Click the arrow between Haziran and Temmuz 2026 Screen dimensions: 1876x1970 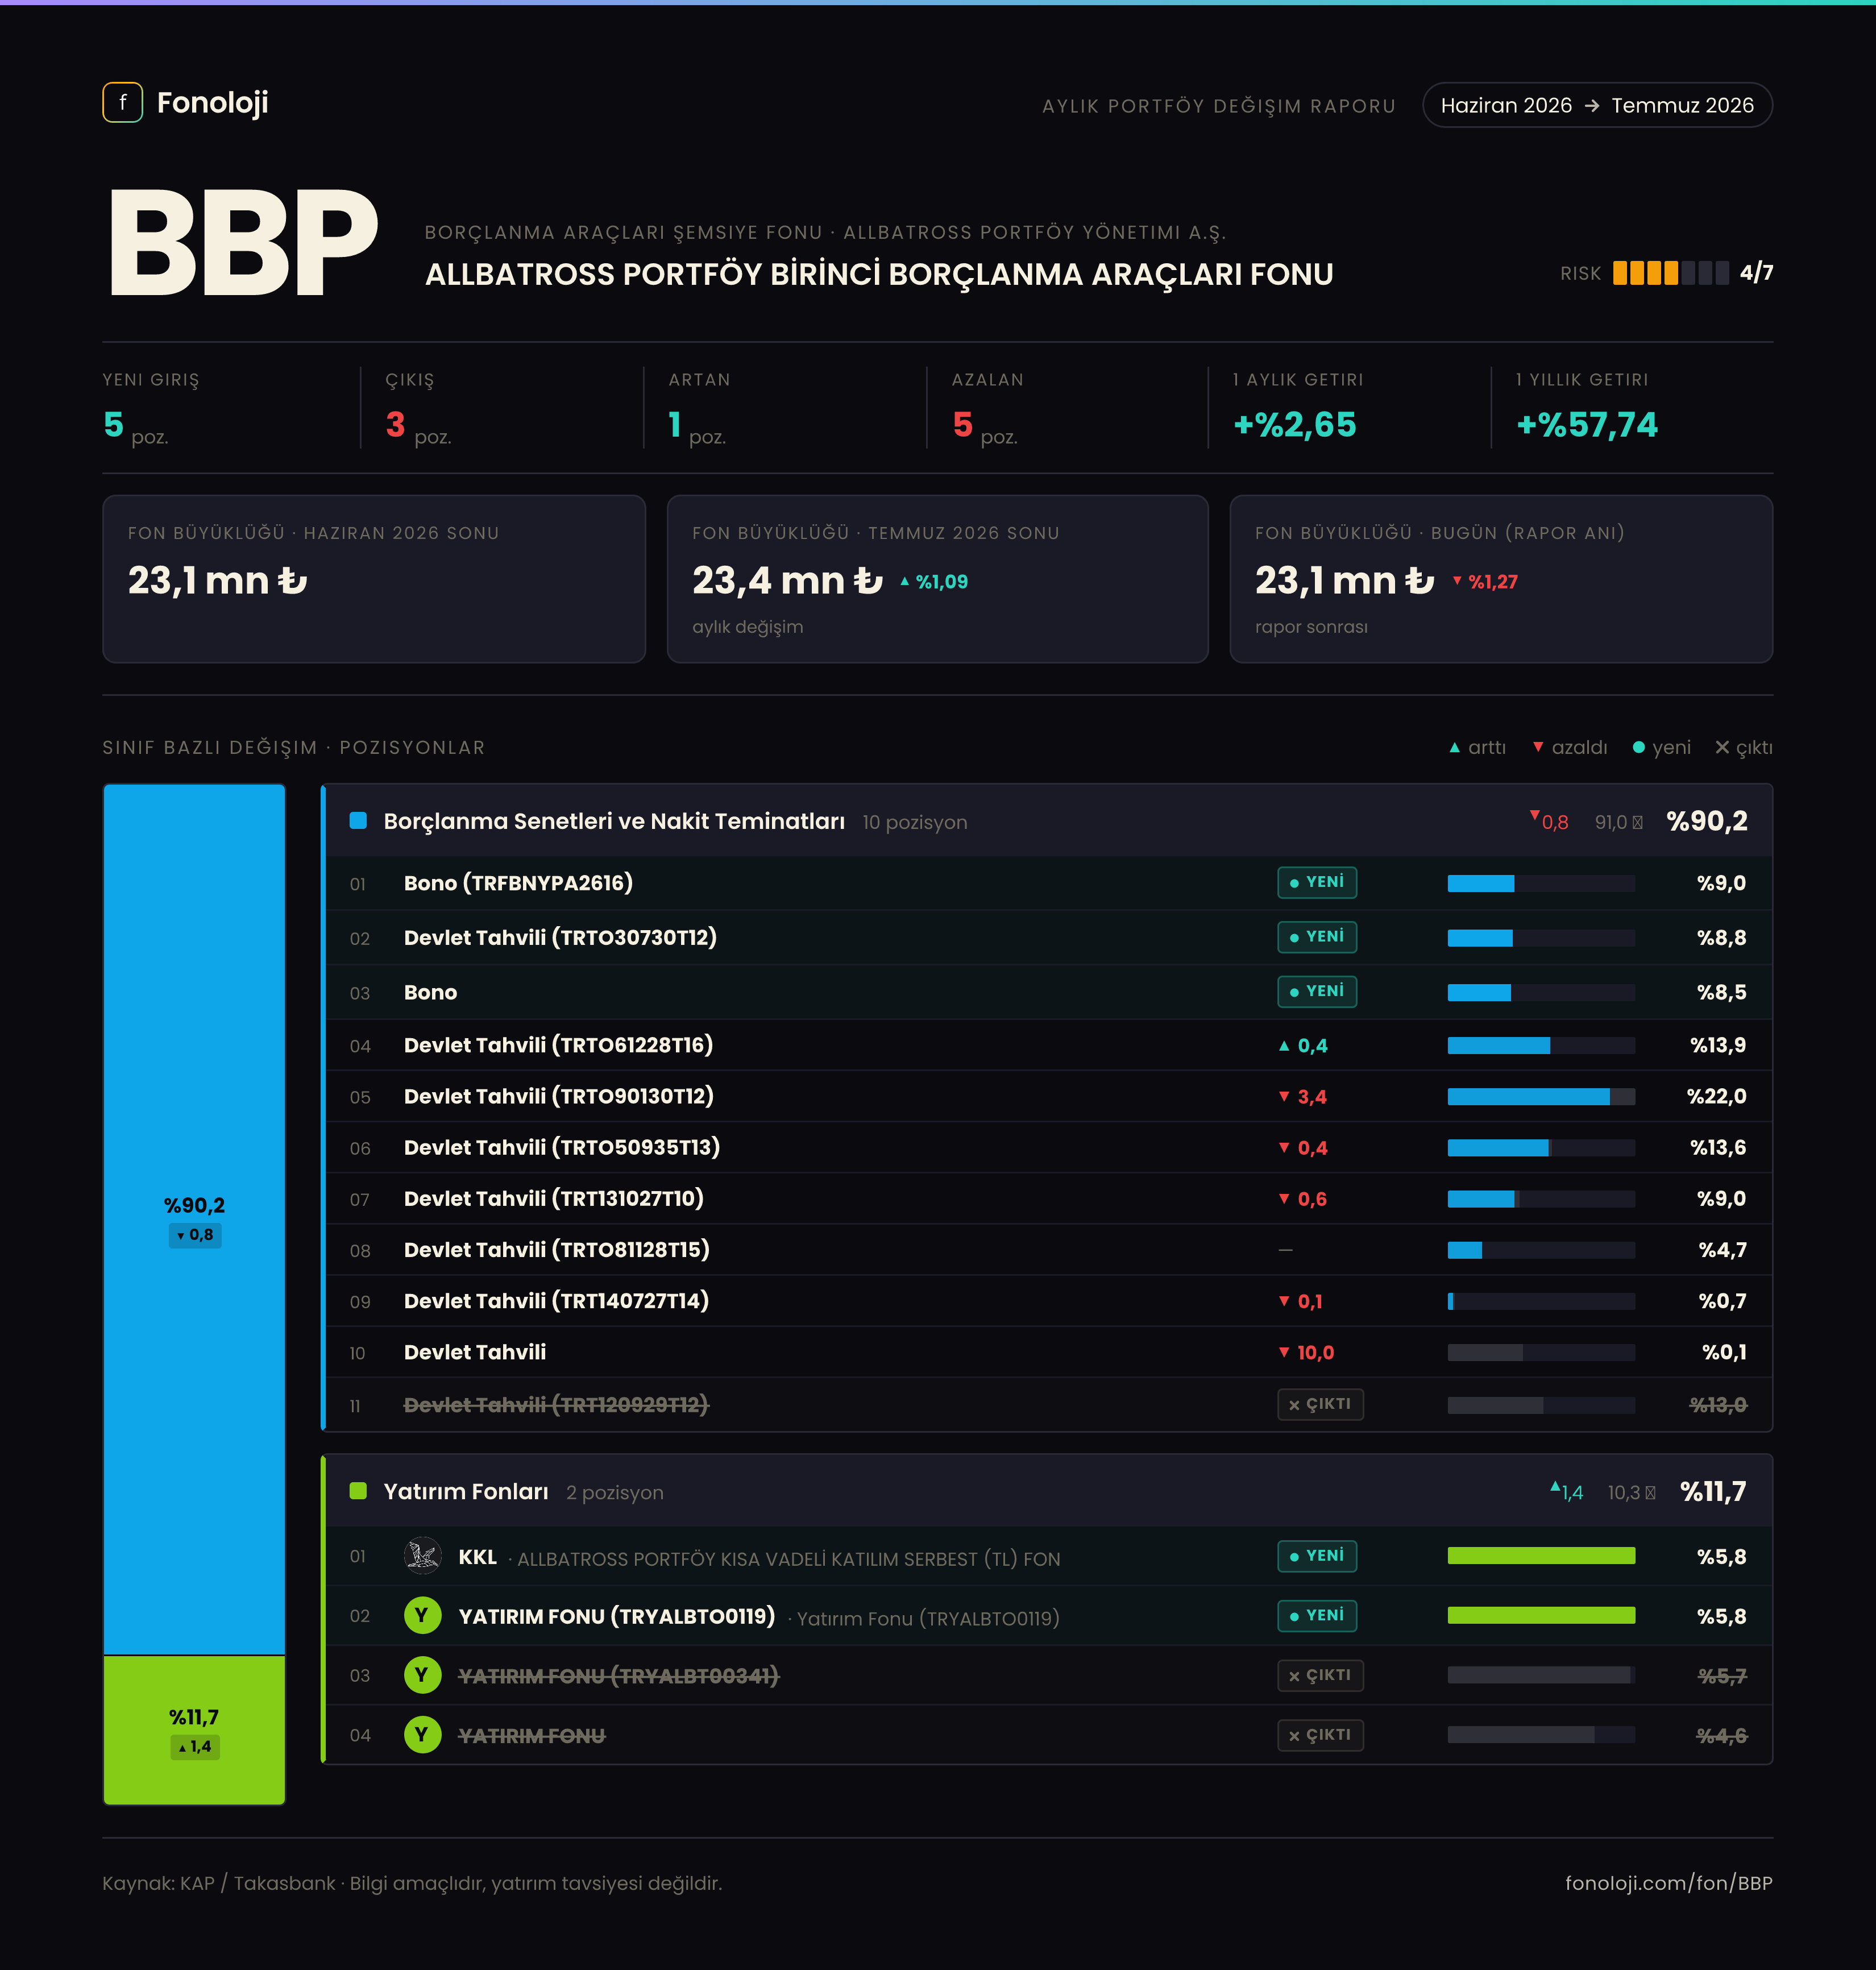(1592, 106)
